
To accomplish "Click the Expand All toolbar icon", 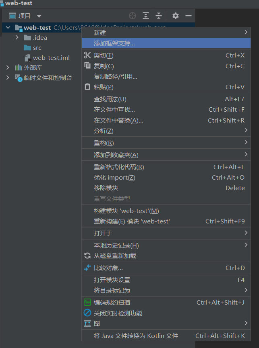I will click(146, 16).
